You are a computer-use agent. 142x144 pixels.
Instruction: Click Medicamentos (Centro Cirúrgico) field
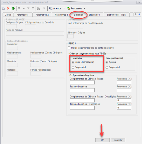coord(36,56)
